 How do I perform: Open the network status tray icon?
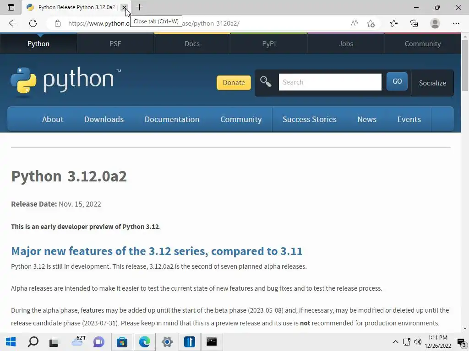coord(407,342)
